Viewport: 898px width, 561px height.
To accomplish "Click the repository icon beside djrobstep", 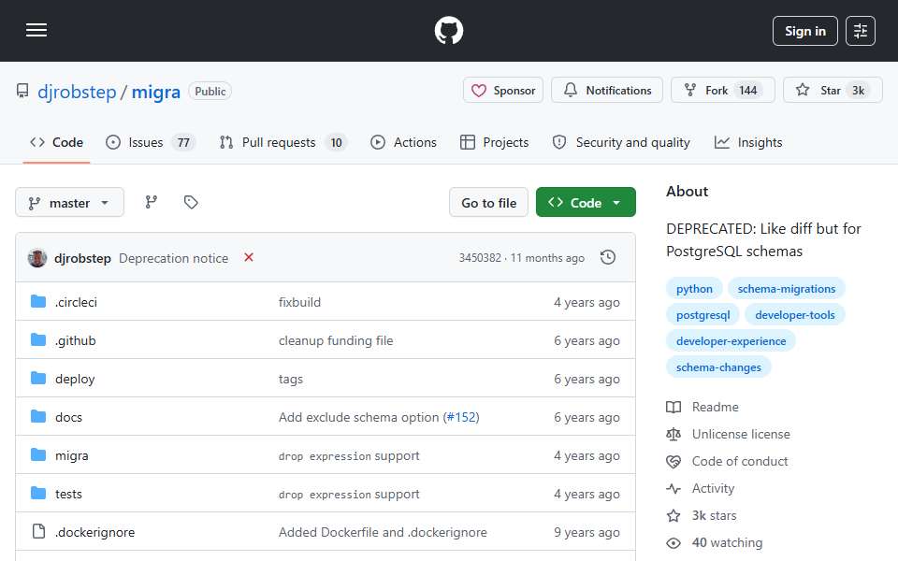I will [x=22, y=91].
